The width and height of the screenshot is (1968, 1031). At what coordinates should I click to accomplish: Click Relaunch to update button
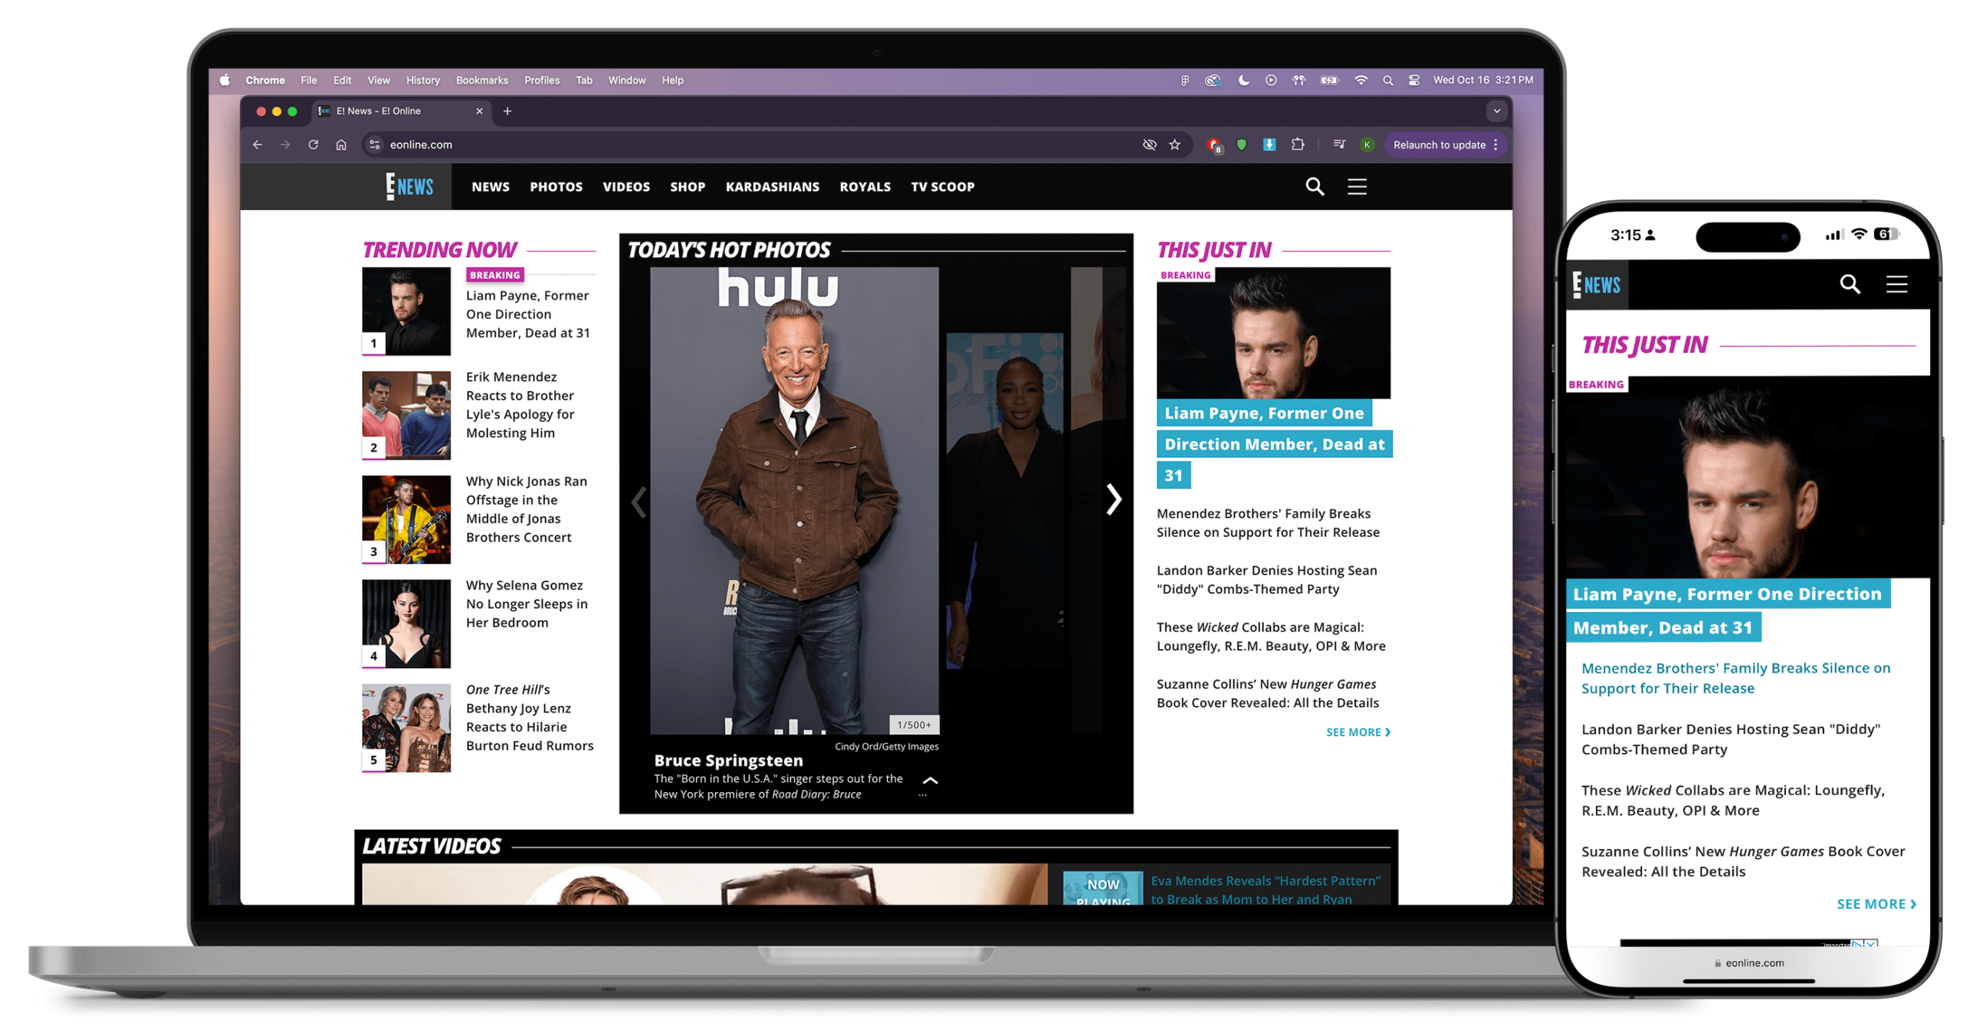(1438, 144)
